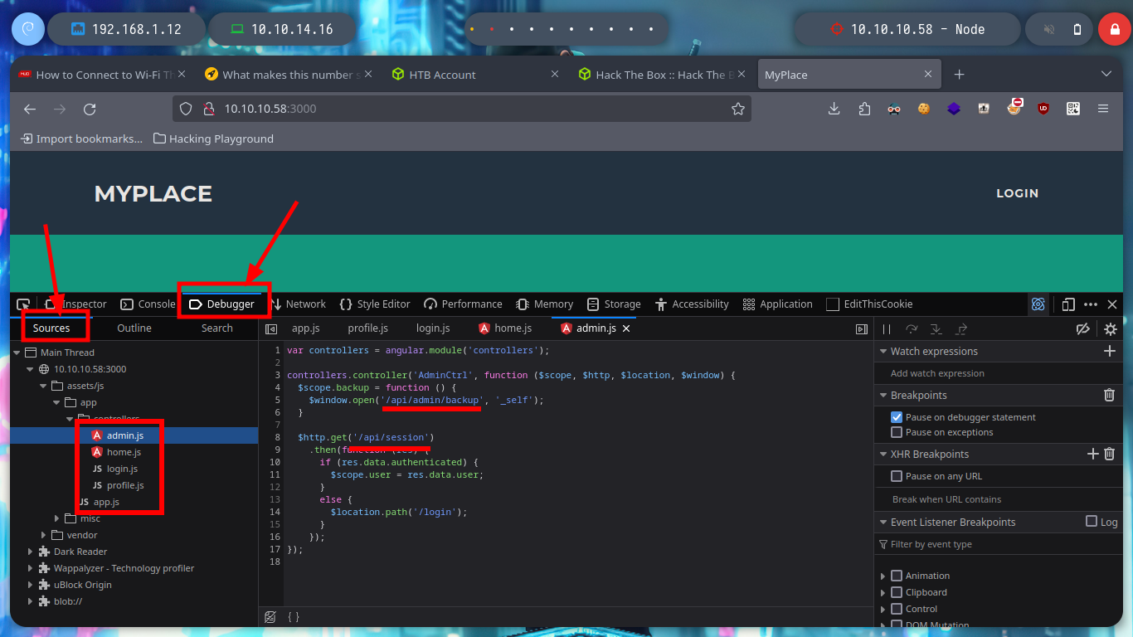The height and width of the screenshot is (637, 1133).
Task: Collapse the XHR Breakpoints section
Action: pos(883,455)
